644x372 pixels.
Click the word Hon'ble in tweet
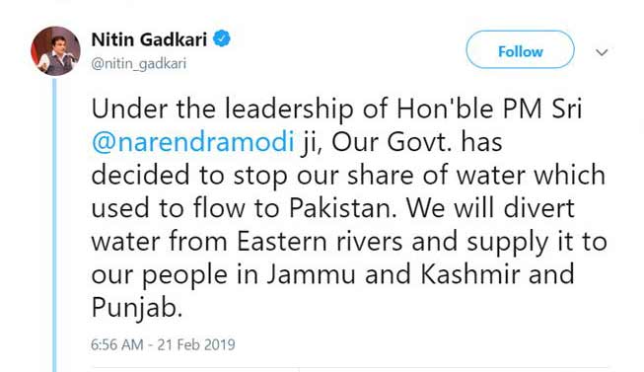click(445, 109)
